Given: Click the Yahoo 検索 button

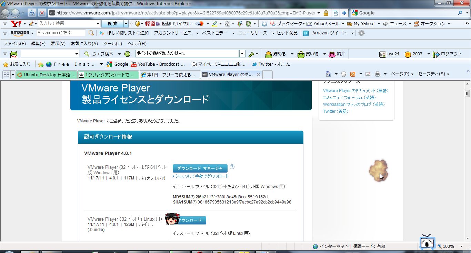Looking at the screenshot, I should tap(112, 24).
